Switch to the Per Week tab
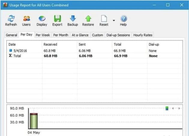This screenshot has width=189, height=136. (x=43, y=35)
